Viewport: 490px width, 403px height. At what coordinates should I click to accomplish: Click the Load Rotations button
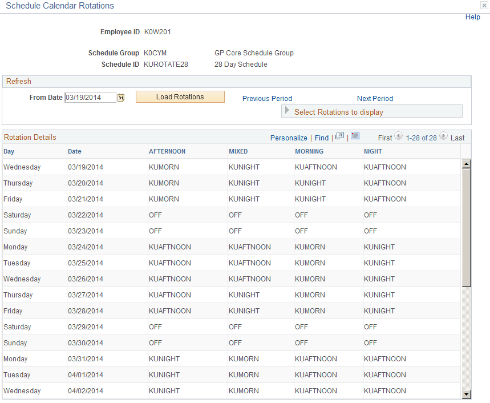pyautogui.click(x=180, y=97)
